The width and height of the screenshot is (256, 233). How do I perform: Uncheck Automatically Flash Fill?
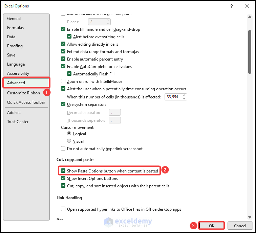(69, 74)
